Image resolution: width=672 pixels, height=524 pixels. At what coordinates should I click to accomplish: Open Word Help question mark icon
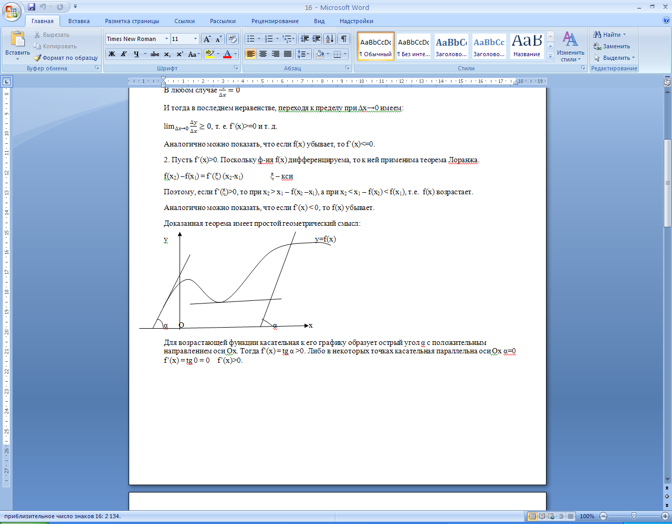tap(666, 20)
